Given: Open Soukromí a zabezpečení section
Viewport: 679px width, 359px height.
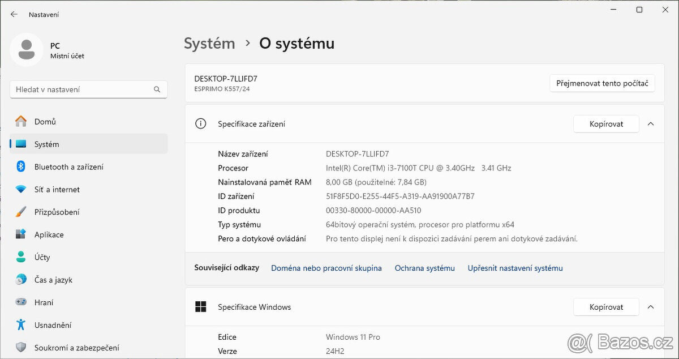Looking at the screenshot, I should (76, 348).
